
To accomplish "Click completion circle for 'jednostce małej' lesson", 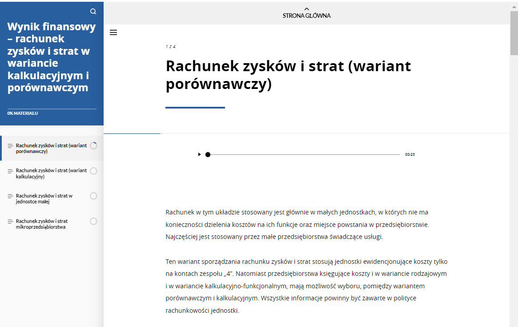I will [93, 196].
